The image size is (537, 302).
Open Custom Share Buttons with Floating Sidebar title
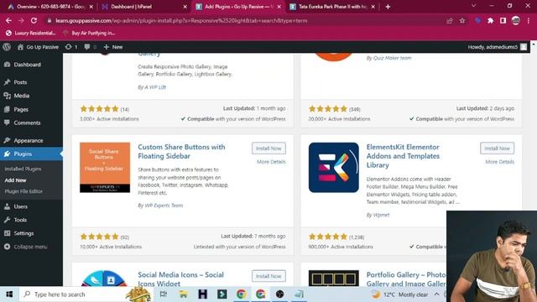pyautogui.click(x=181, y=151)
